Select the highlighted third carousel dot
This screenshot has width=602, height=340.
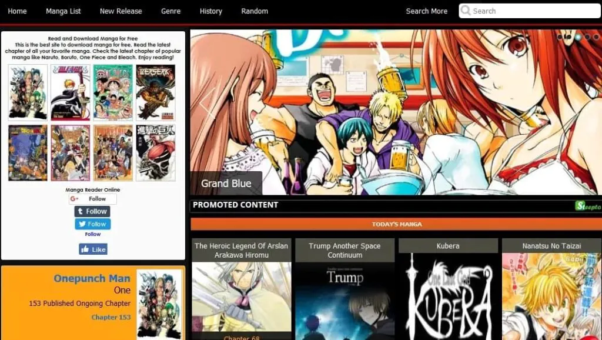click(x=578, y=37)
